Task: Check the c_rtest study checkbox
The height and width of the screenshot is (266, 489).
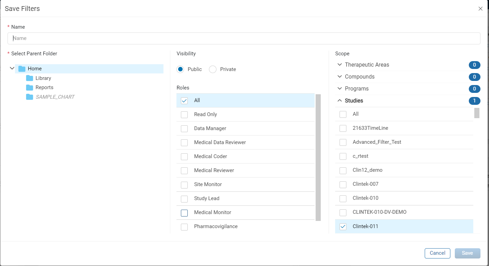Action: pos(343,156)
